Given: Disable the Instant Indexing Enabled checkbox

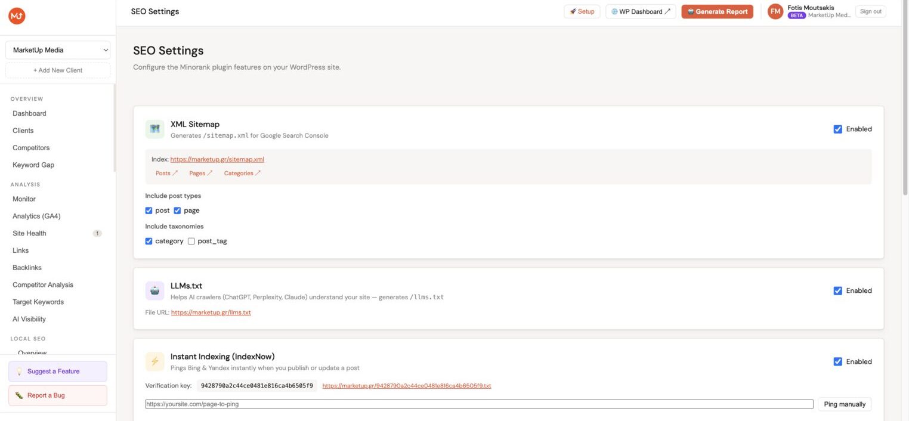Looking at the screenshot, I should click(x=838, y=361).
